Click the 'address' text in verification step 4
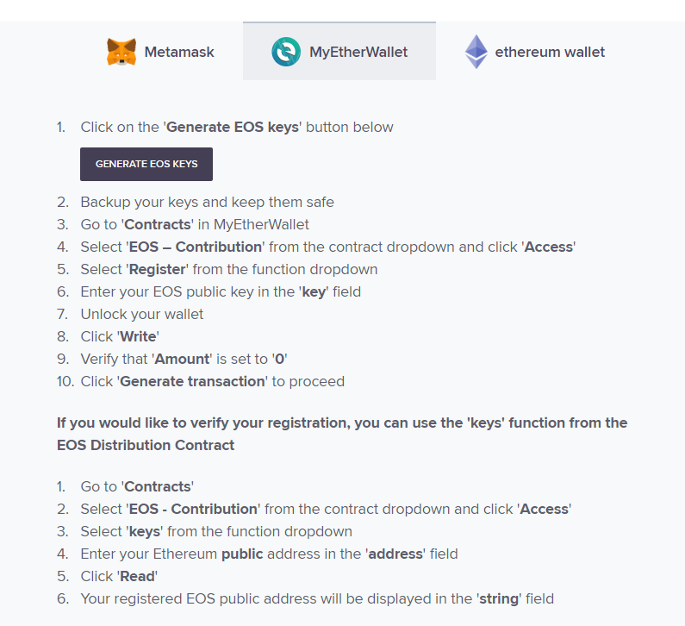685x626 pixels. click(x=395, y=554)
